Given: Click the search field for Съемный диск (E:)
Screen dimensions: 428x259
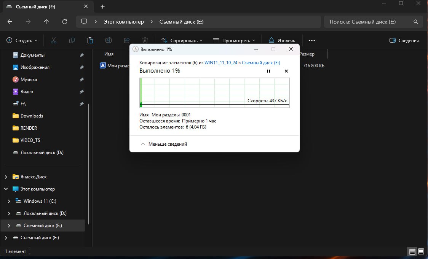Looking at the screenshot, I should pos(369,22).
